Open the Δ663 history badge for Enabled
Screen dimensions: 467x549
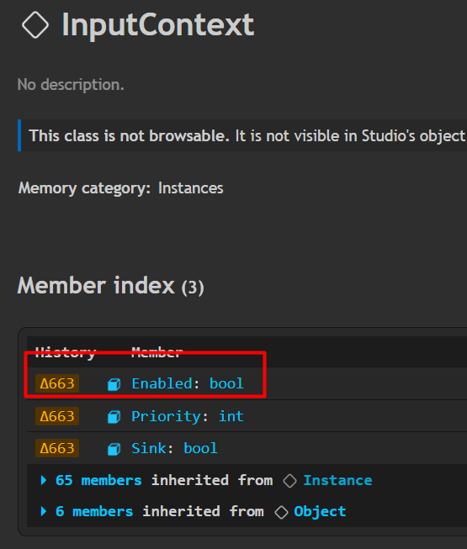pyautogui.click(x=57, y=383)
